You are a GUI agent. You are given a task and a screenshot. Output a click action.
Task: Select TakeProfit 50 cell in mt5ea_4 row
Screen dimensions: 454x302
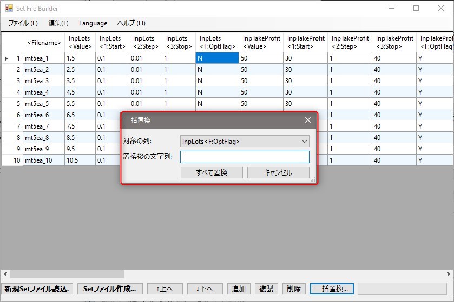point(261,92)
